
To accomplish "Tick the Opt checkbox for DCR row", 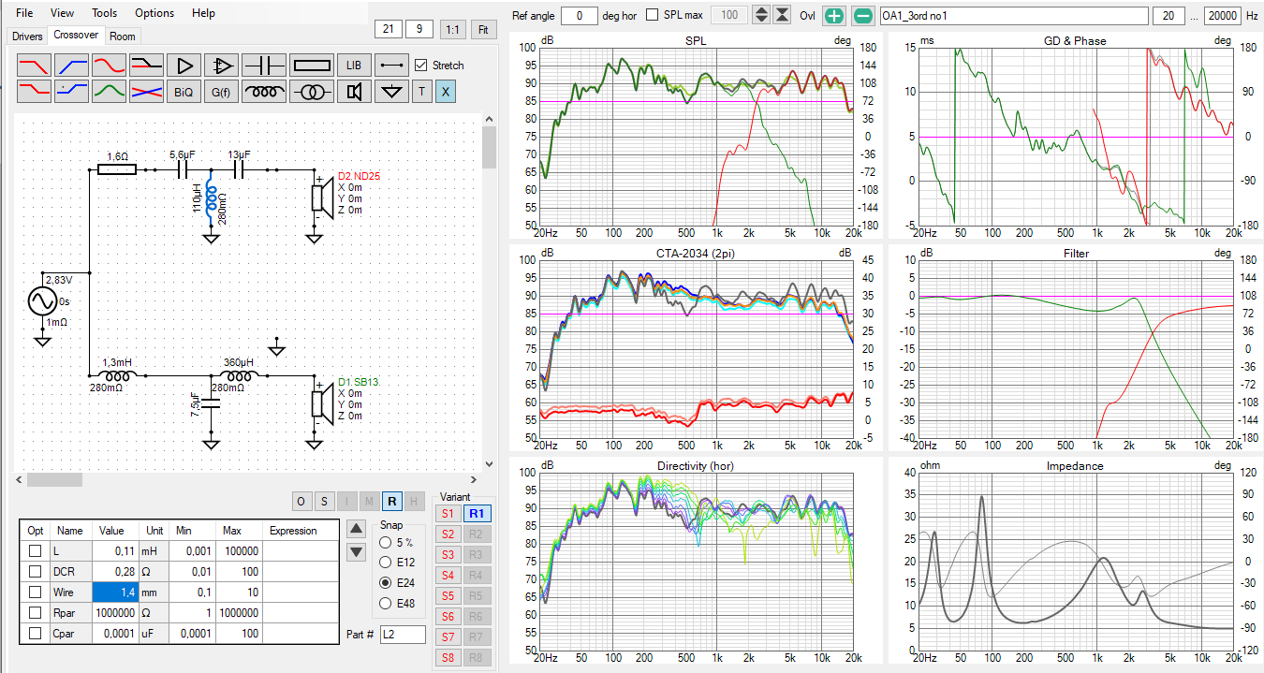I will [x=35, y=572].
